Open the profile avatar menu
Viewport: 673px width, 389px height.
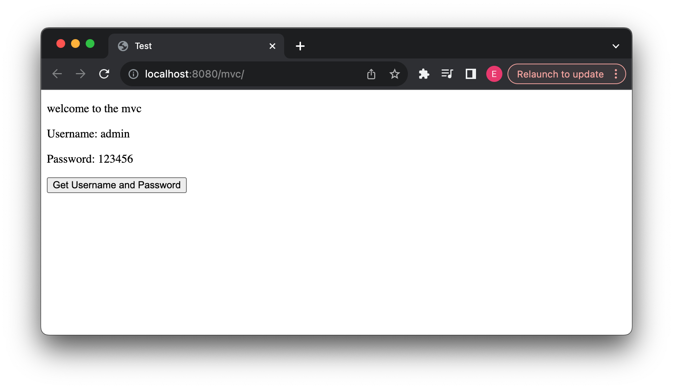point(494,74)
